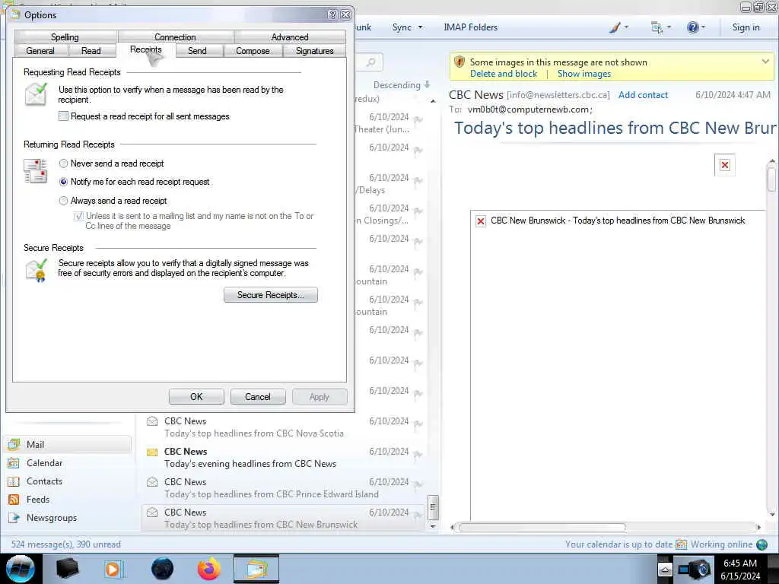Expand the Help icon dropdown arrow
This screenshot has height=584, width=779.
click(704, 27)
